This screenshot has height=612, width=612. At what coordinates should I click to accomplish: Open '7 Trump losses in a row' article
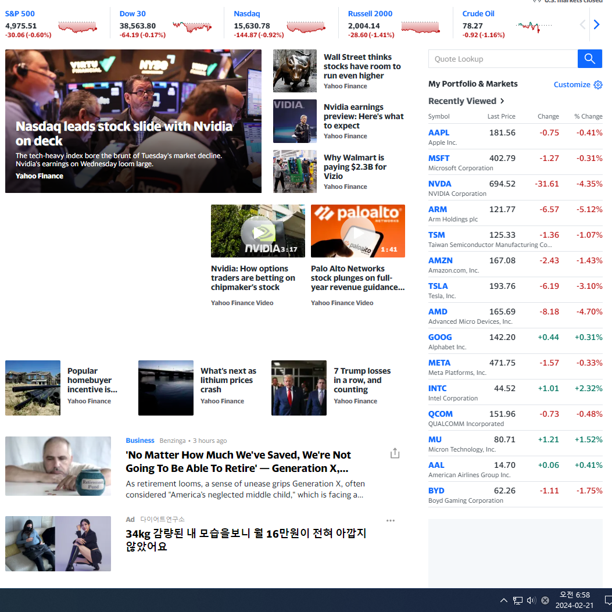point(362,380)
